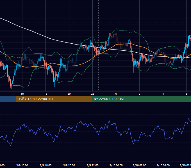Screen dimensions: 191x168
Task: Click the hour label 2 on the price chart axis
Action: coord(140,94)
